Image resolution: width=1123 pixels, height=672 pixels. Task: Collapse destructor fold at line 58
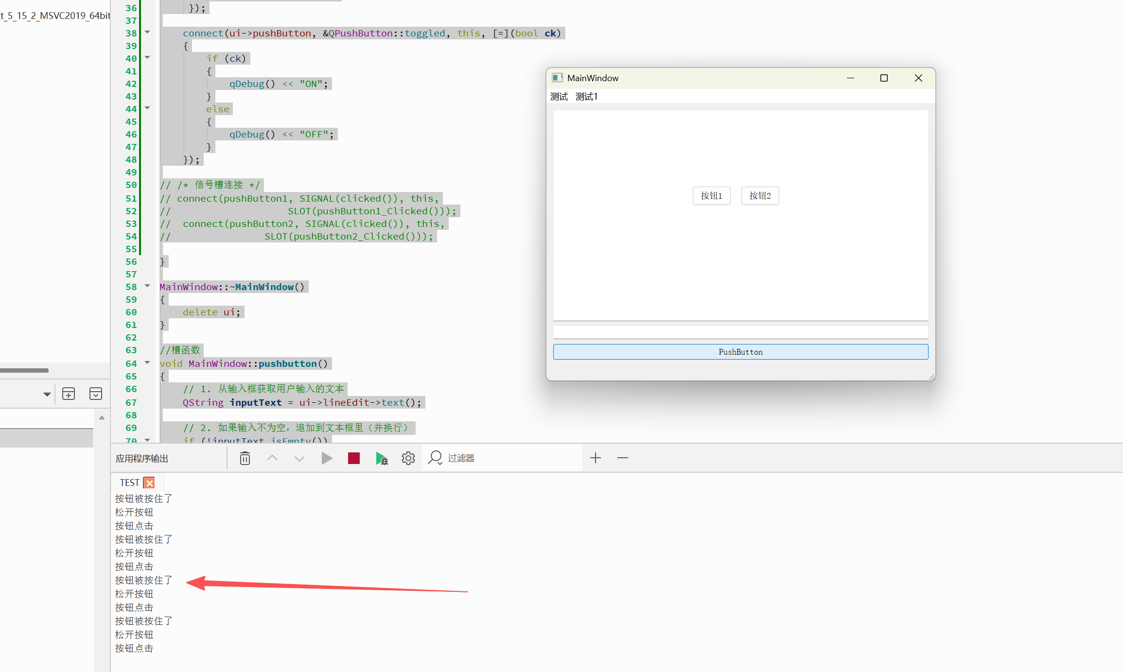pyautogui.click(x=147, y=286)
